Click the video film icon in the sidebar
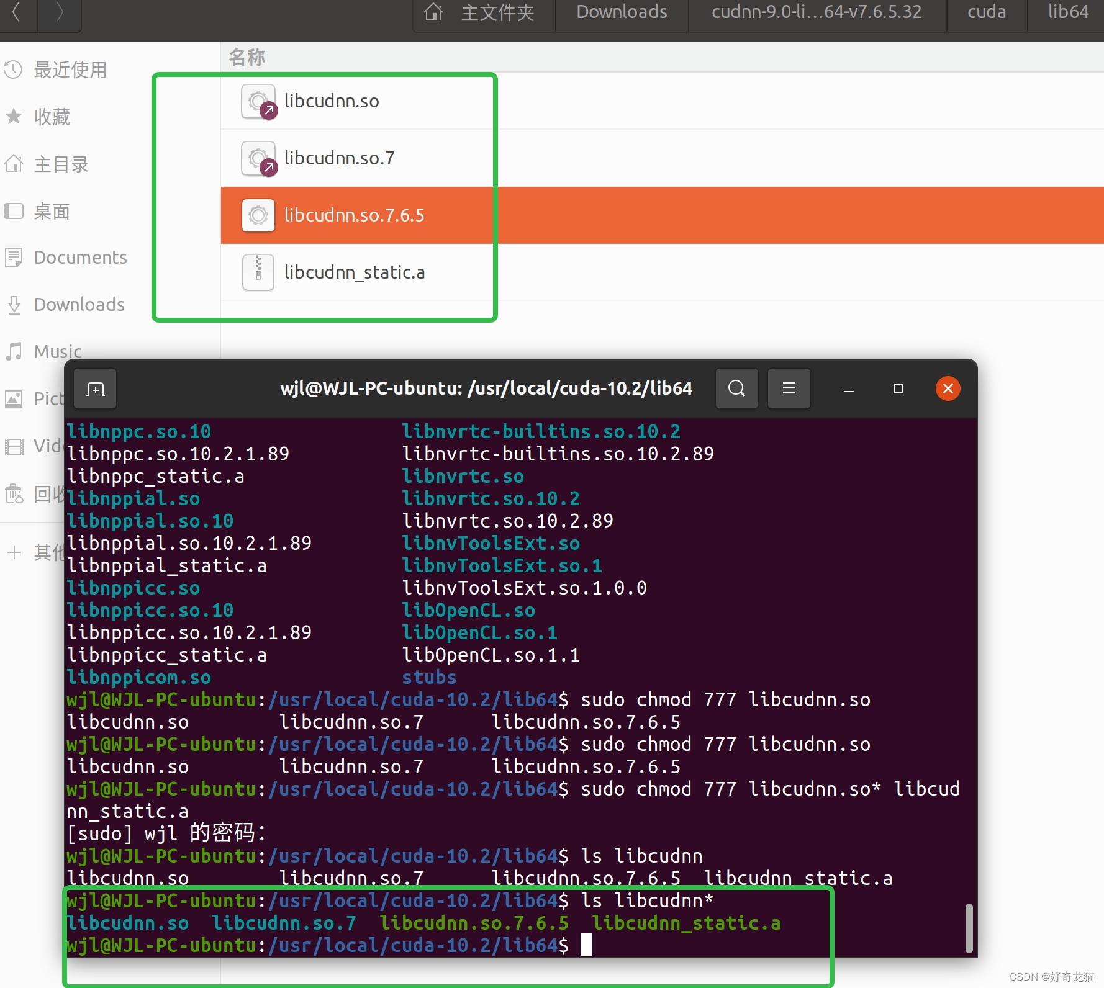The image size is (1104, 988). pos(14,446)
